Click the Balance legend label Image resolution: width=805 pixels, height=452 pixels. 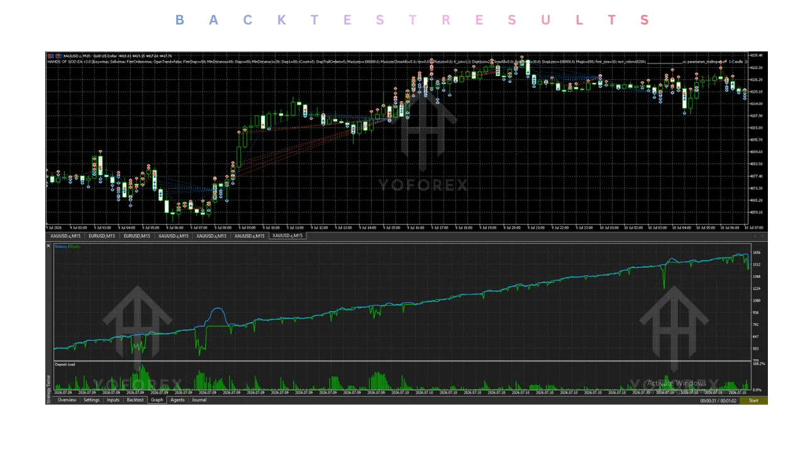60,247
